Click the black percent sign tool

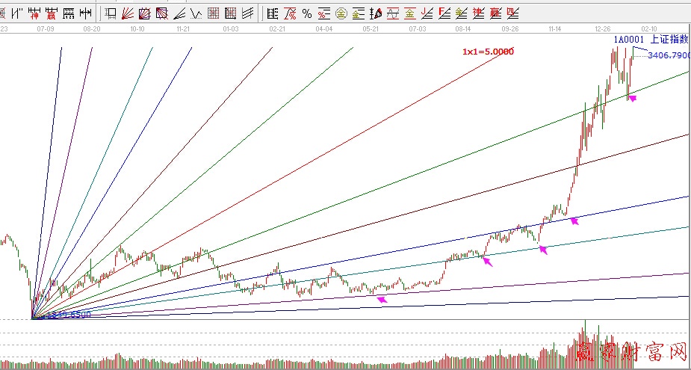306,13
